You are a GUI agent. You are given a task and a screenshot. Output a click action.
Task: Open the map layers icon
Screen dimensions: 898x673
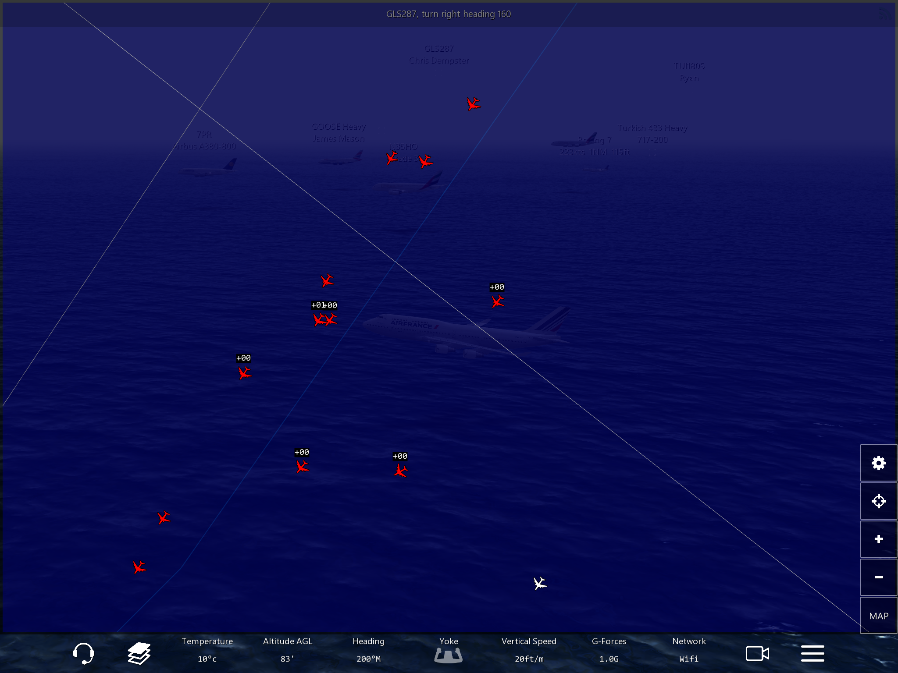139,653
